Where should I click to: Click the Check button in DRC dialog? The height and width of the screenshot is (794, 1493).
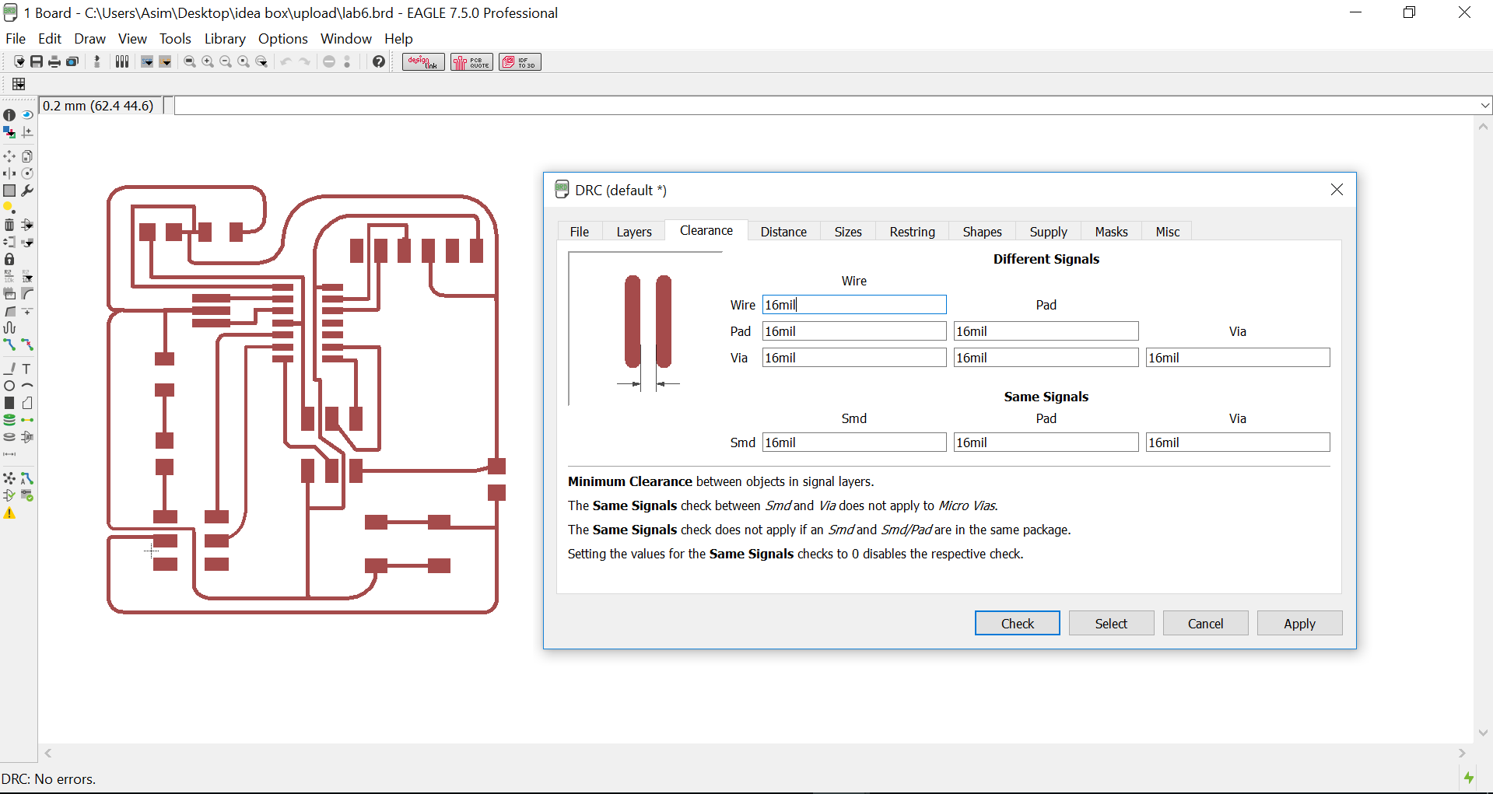tap(1018, 624)
